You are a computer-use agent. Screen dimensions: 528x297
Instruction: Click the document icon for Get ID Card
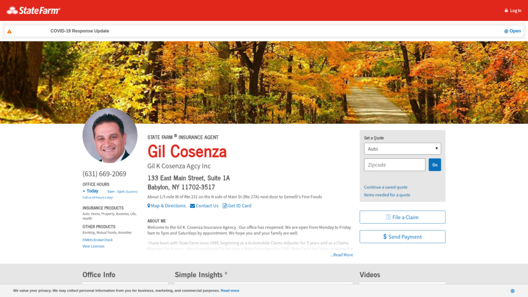(225, 206)
